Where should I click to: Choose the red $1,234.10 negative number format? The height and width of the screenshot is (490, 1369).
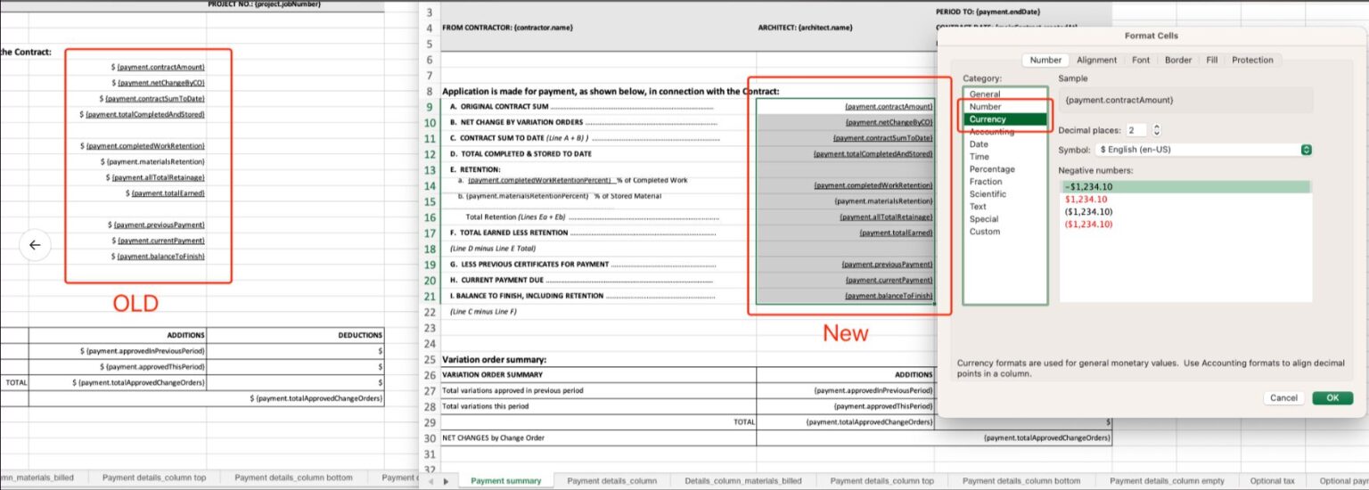point(1185,200)
